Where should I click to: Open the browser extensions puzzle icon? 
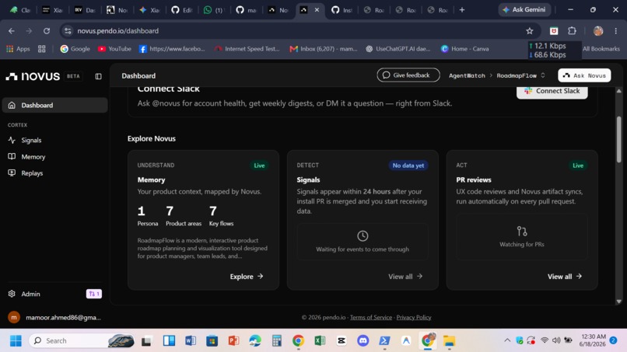coord(572,31)
